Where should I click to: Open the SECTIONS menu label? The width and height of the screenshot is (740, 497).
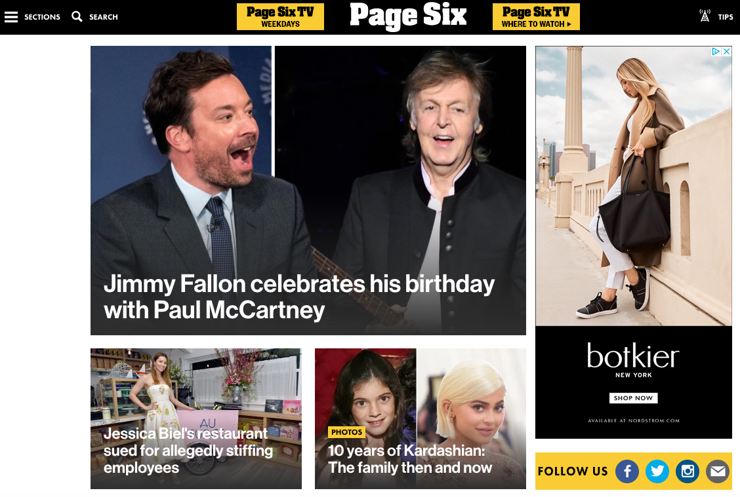pyautogui.click(x=42, y=17)
